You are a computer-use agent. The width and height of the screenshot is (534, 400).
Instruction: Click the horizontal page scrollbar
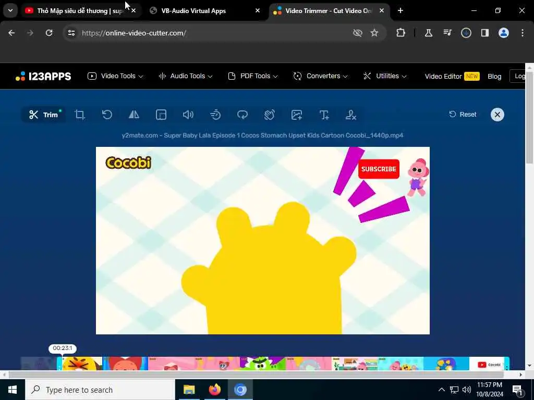[256, 375]
